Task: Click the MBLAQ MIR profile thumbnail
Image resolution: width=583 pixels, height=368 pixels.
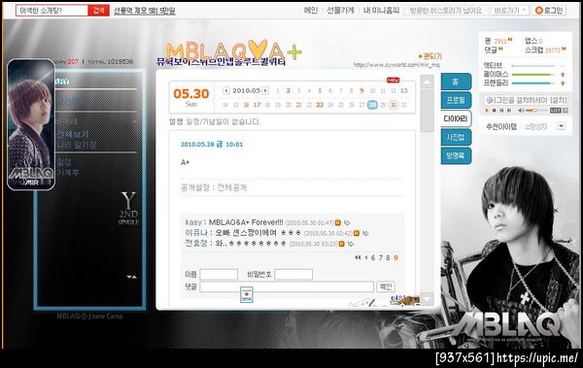Action: 31,124
